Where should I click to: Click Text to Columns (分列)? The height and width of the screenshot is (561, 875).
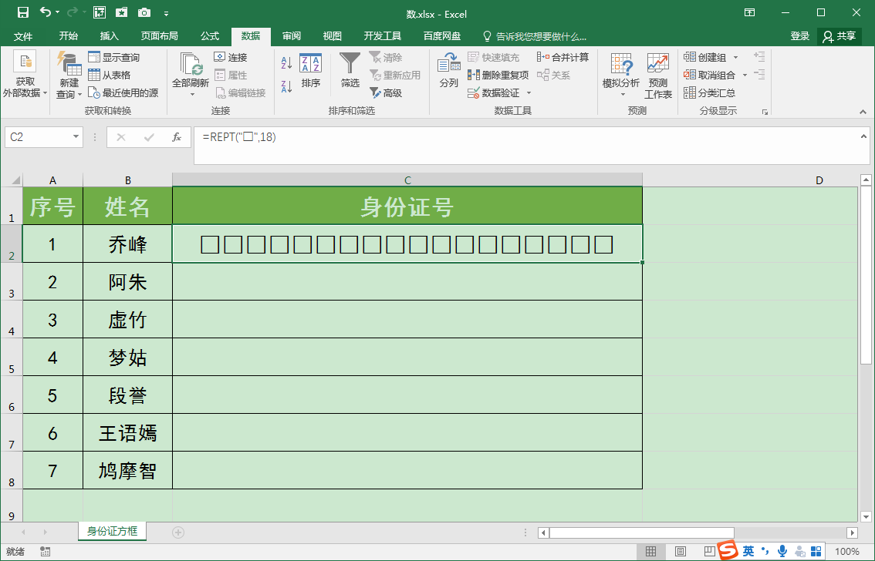[x=448, y=70]
